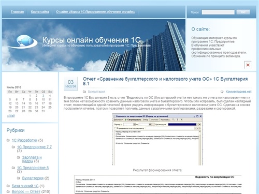Open the Зарплата и Кадры rubric
The height and width of the screenshot is (194, 259).
[32, 159]
